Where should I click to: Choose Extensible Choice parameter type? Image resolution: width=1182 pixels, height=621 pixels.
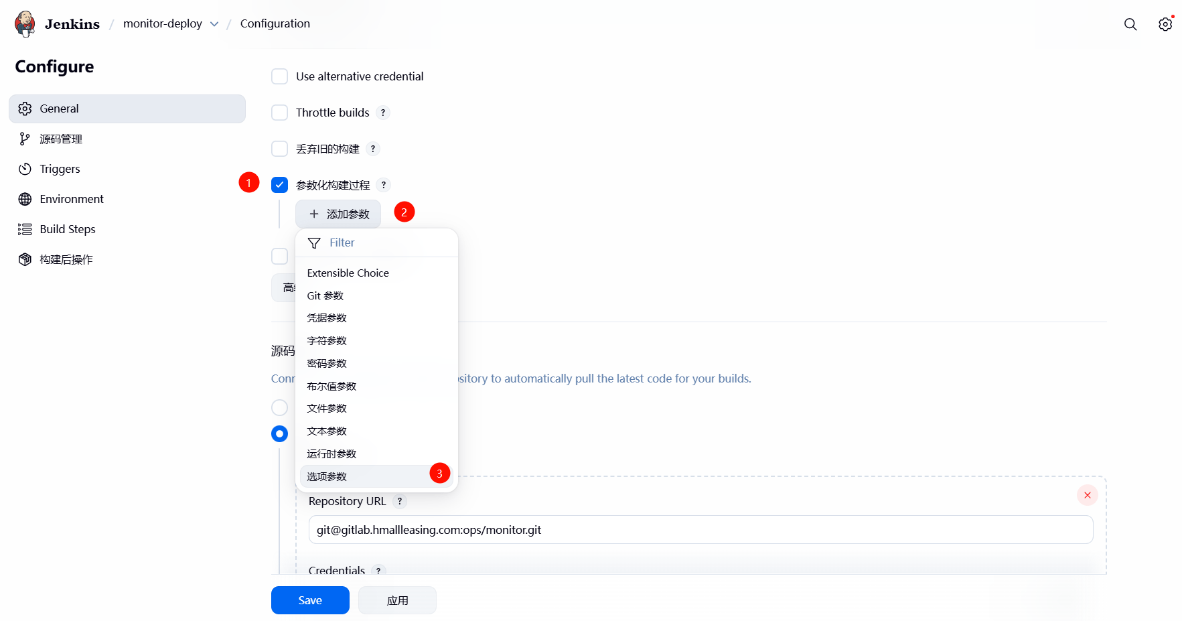[x=348, y=273]
